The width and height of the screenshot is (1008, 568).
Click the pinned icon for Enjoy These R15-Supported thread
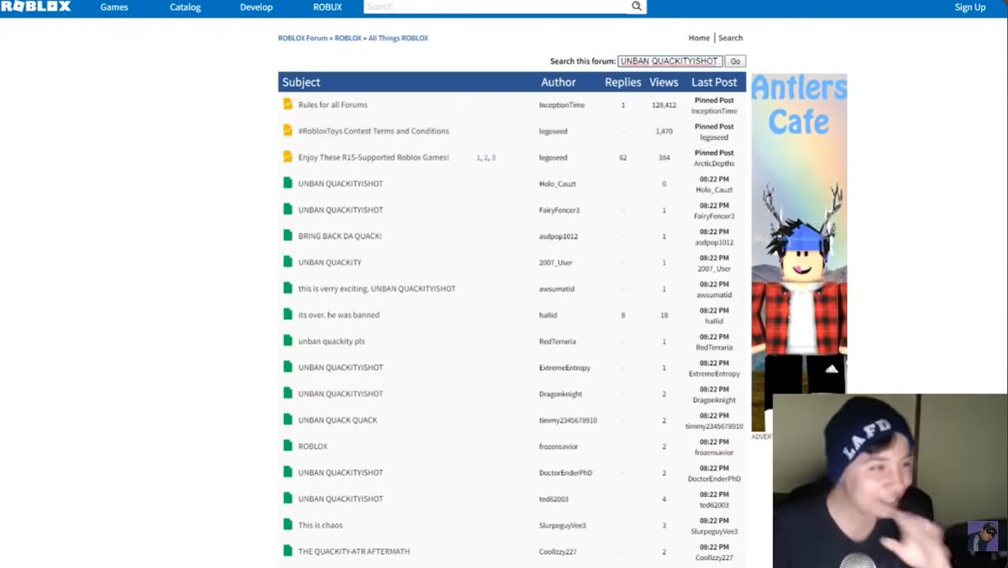288,157
